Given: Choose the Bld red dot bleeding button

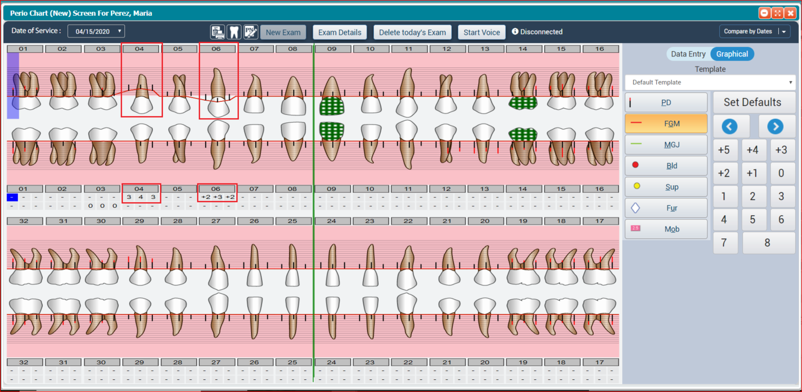Looking at the screenshot, I should 666,166.
